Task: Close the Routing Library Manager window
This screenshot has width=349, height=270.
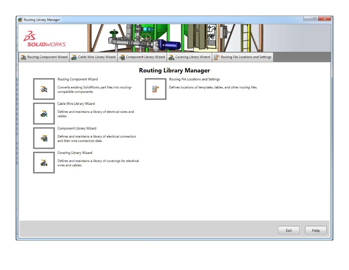Action: tap(325, 19)
